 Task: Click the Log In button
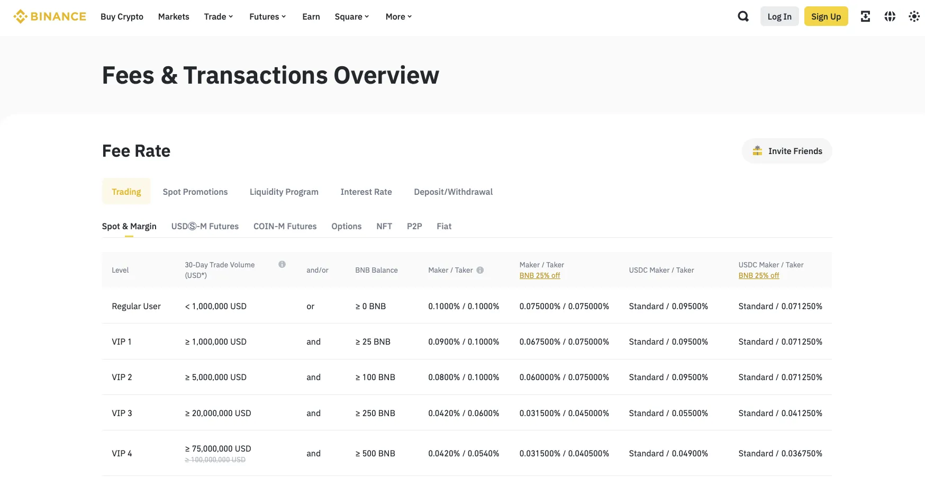coord(779,16)
